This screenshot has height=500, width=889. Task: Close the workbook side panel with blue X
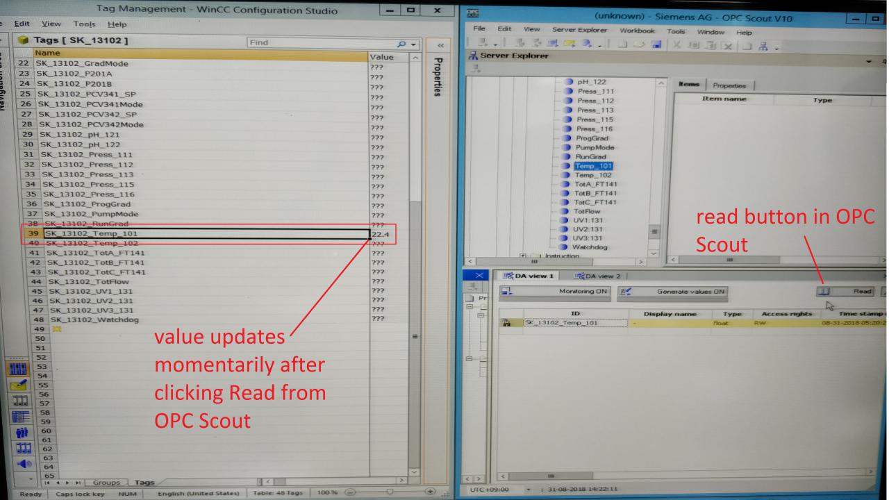[480, 276]
